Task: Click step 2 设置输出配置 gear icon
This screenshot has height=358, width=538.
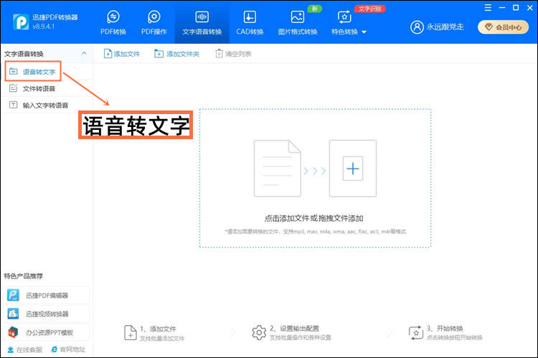Action: coord(259,333)
